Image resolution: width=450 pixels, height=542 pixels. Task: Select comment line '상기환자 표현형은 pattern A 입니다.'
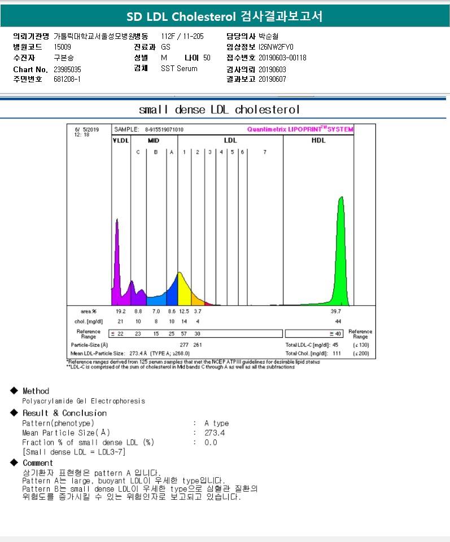(91, 473)
